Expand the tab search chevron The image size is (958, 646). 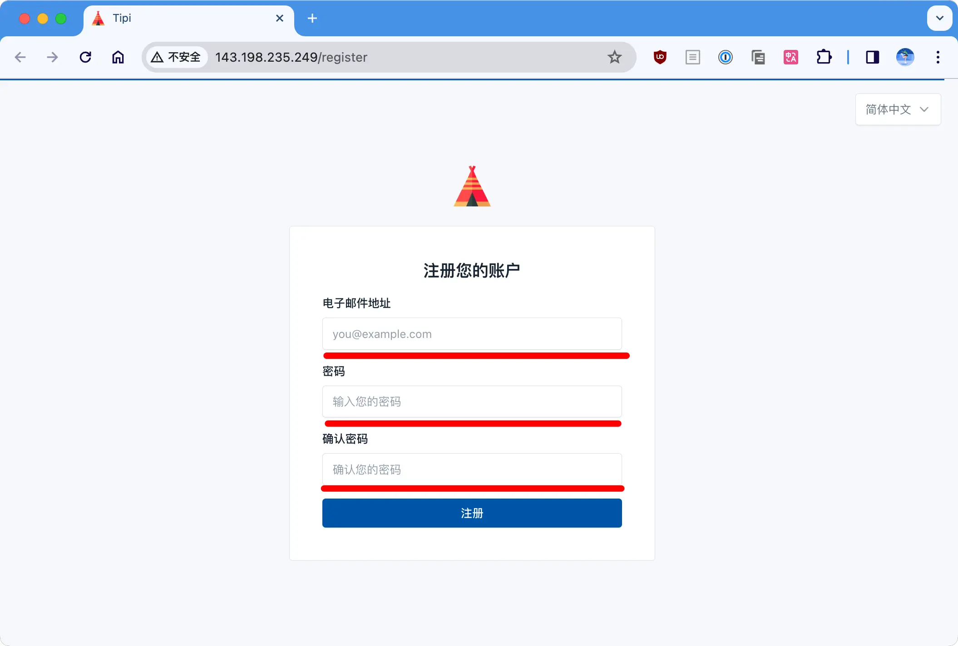pos(939,18)
